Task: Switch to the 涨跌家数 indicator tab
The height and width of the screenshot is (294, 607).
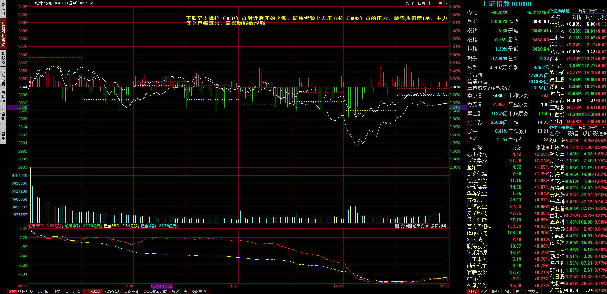Action: [112, 291]
